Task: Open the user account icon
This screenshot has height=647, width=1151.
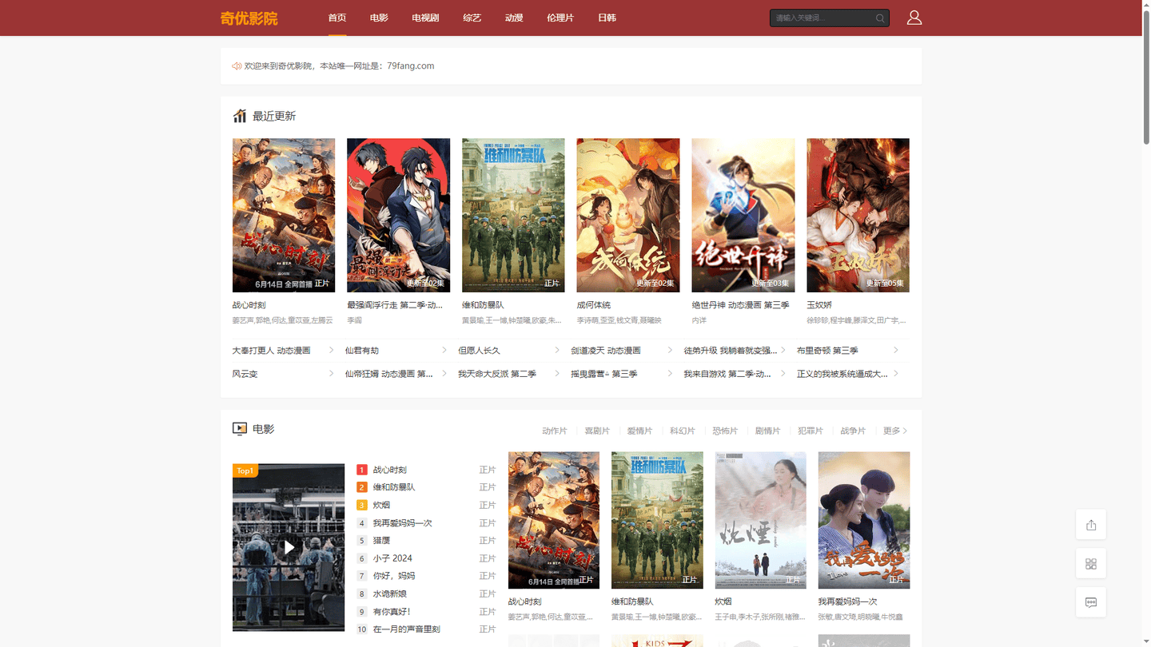Action: (914, 18)
